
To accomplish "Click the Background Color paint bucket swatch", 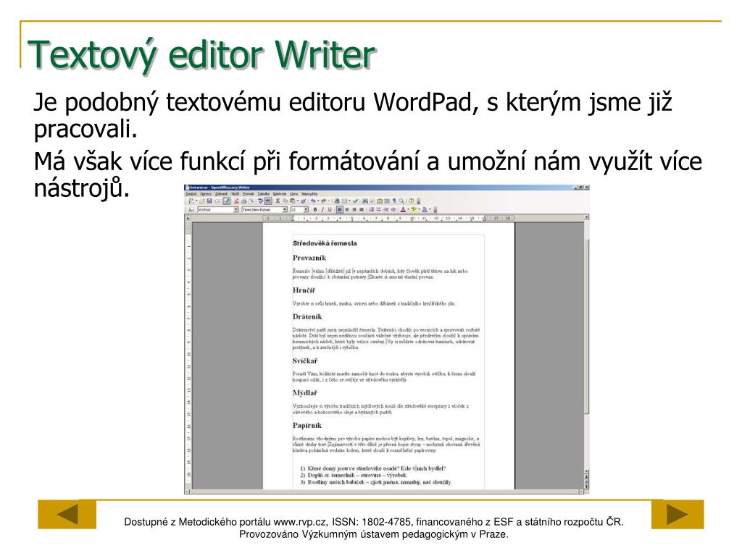I will point(425,209).
